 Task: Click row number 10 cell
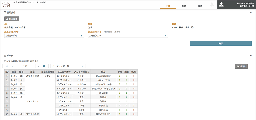(x=7, y=114)
